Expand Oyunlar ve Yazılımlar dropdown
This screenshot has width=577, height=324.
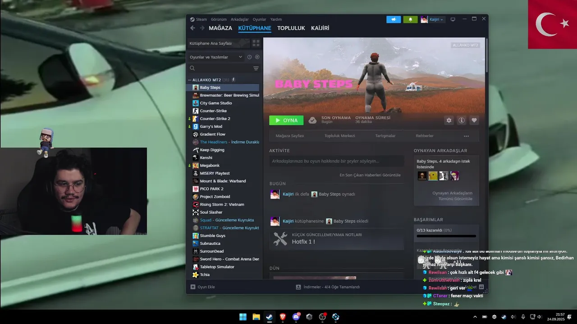[216, 57]
